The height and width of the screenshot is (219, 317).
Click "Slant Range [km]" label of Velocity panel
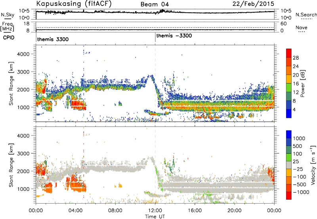[x=11, y=165]
